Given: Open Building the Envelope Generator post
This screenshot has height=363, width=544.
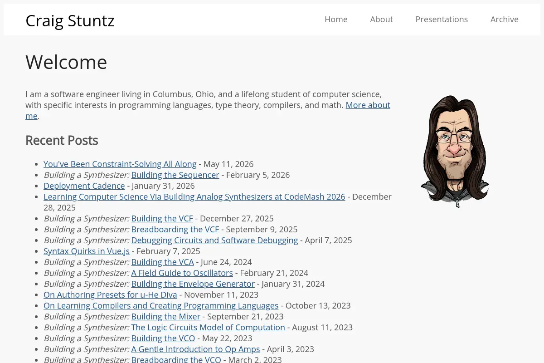Looking at the screenshot, I should click(193, 284).
